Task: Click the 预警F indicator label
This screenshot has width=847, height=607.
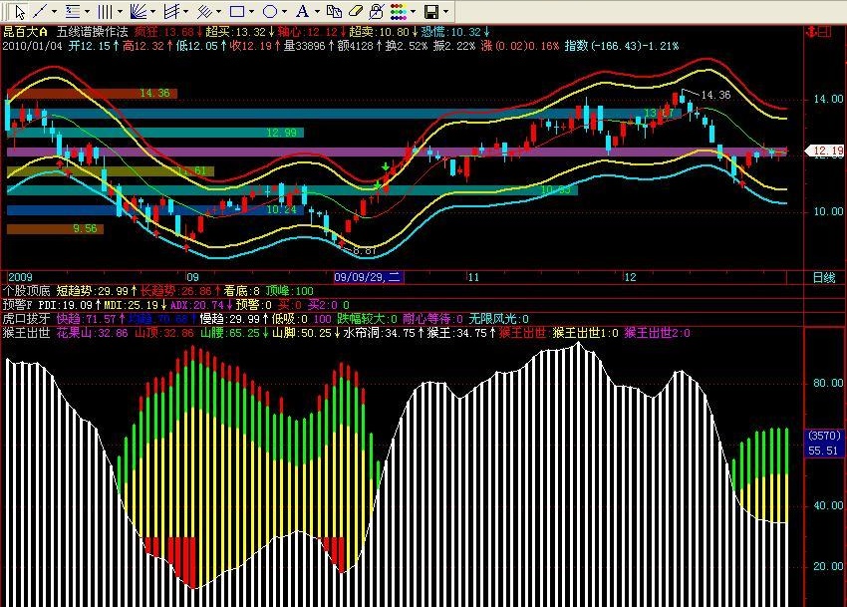Action: (x=18, y=305)
